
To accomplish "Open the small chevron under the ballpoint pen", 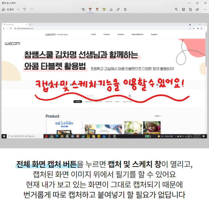I will (90, 12).
